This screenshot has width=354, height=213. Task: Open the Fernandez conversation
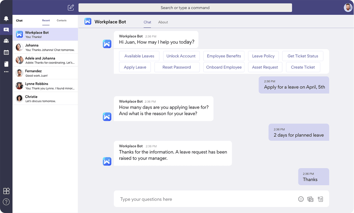pos(45,73)
